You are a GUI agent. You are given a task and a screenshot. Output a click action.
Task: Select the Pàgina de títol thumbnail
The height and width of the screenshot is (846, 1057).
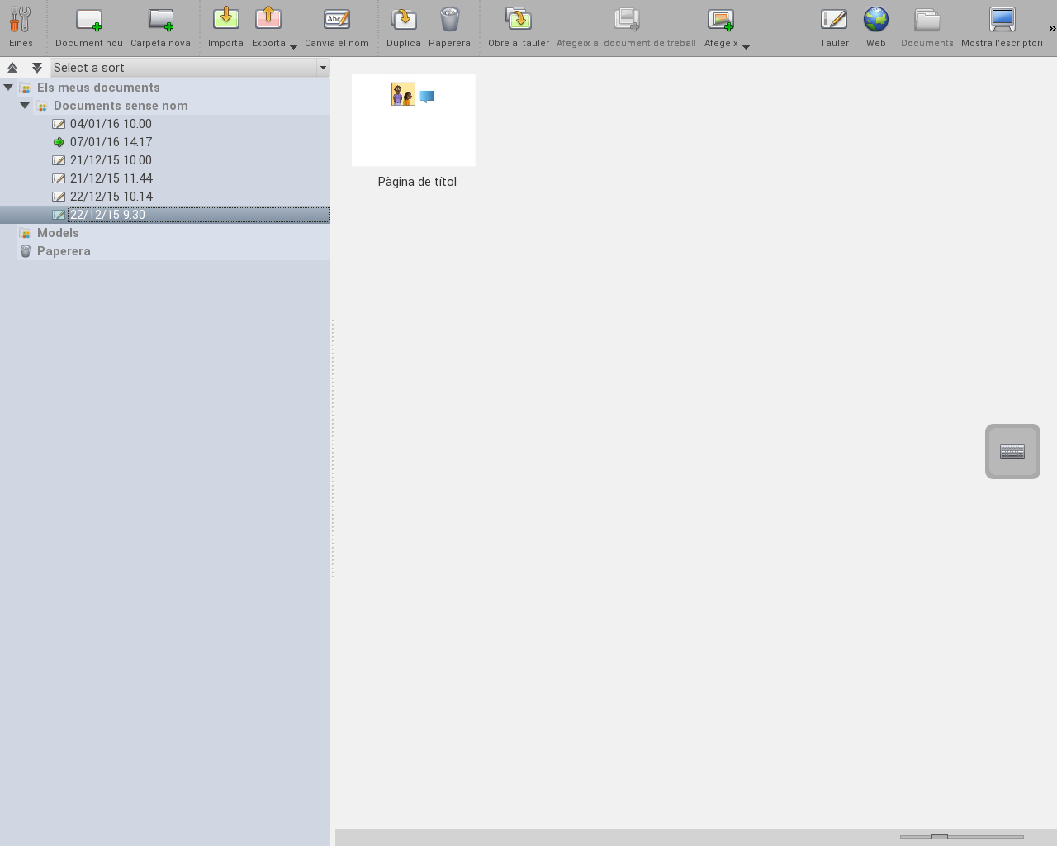414,120
